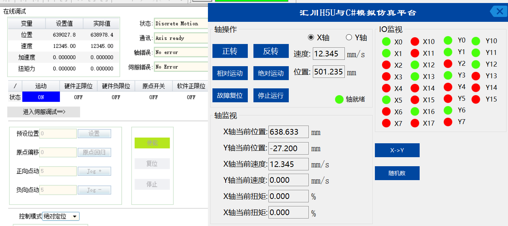Start 绝对运动 absolute motion
This screenshot has width=508, height=226.
271,73
